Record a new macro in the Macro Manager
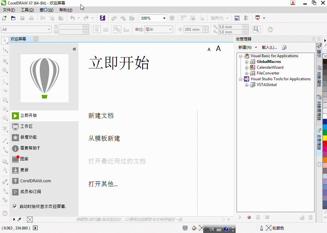This screenshot has width=327, height=233. pyautogui.click(x=249, y=217)
